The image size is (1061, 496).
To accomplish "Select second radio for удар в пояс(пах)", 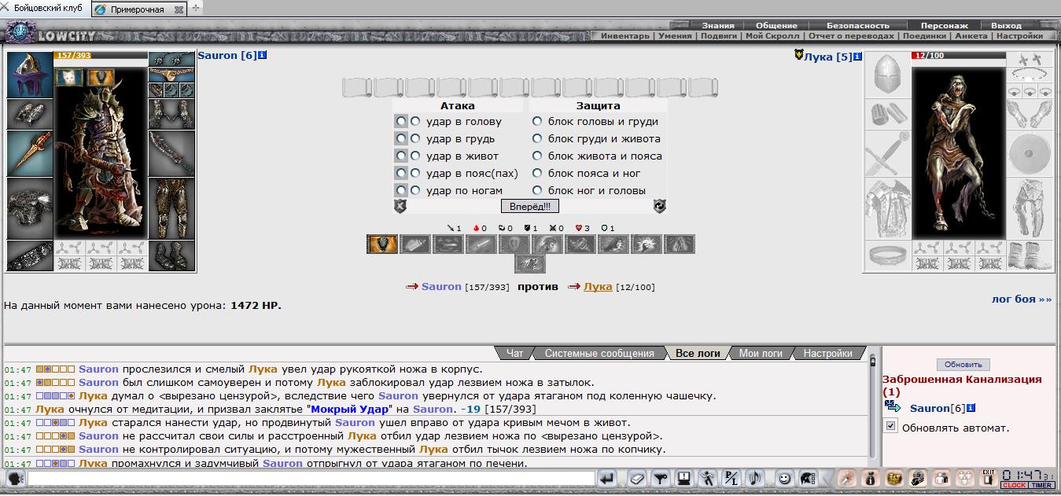I will [x=415, y=173].
